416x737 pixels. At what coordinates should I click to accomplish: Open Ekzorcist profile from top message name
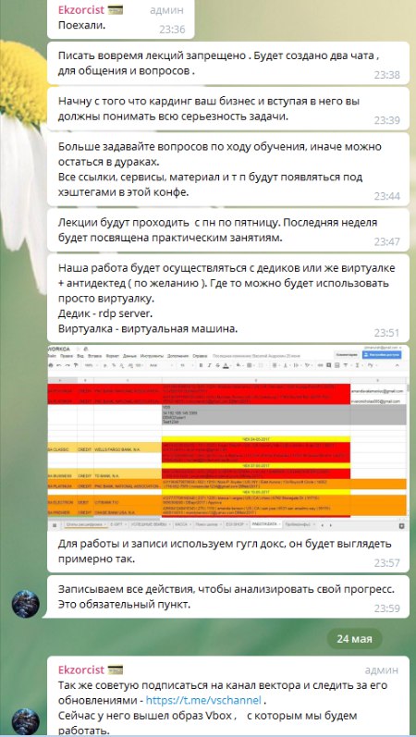[x=80, y=9]
